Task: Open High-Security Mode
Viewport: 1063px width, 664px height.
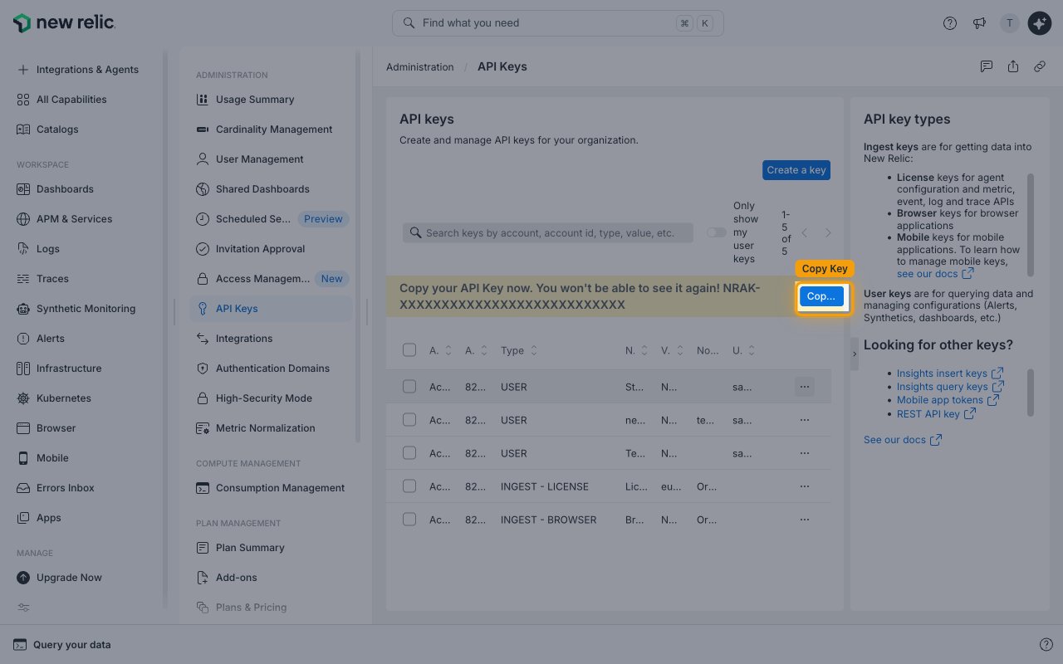Action: (271, 398)
